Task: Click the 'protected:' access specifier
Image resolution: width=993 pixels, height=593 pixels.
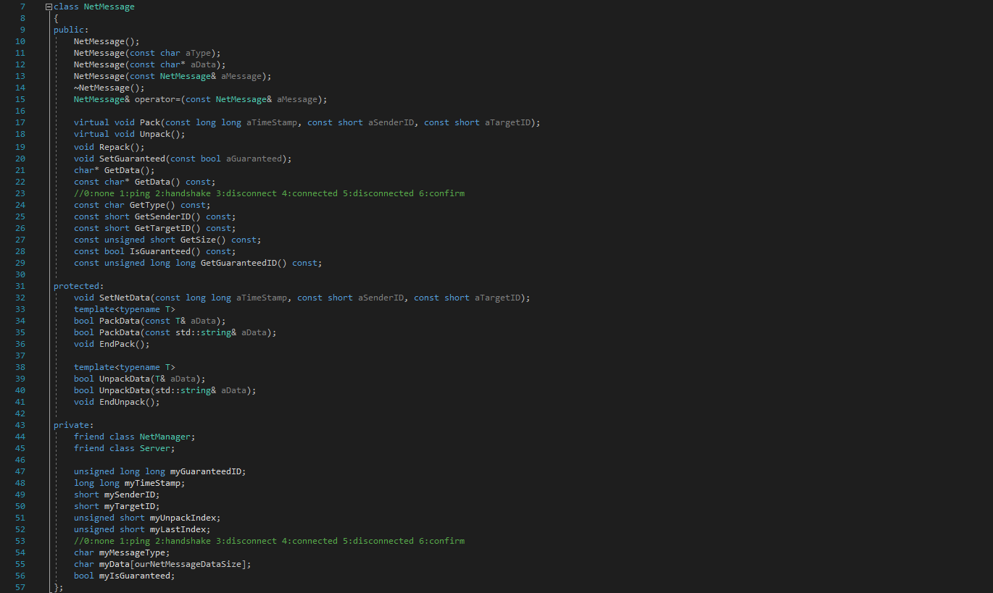Action: (79, 286)
